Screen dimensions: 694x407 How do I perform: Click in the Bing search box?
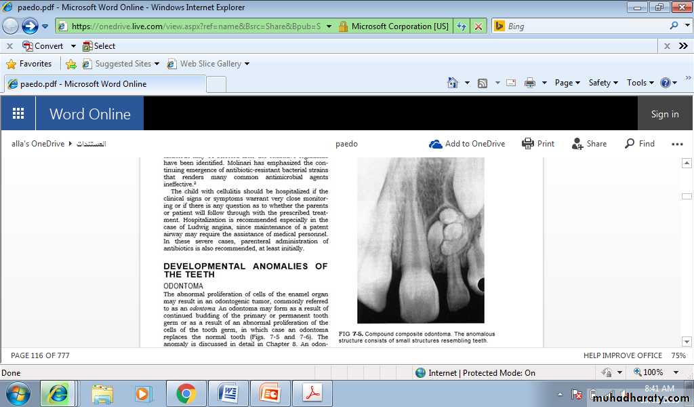click(x=583, y=26)
